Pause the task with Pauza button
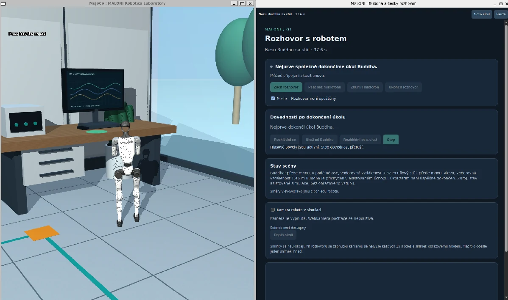The width and height of the screenshot is (508, 300). (500, 14)
